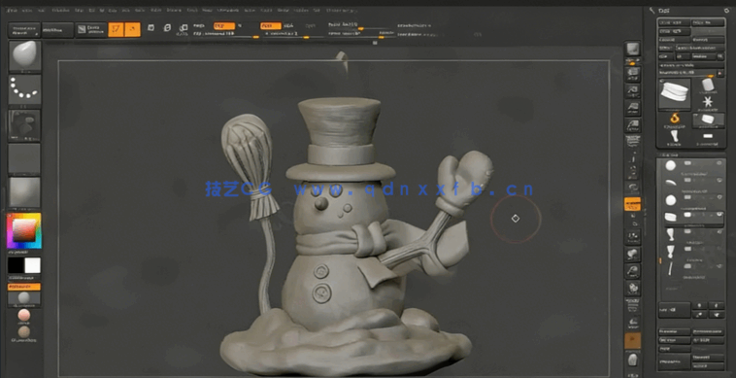The image size is (736, 378).
Task: Enable the Mrgb paint mode
Action: (199, 26)
